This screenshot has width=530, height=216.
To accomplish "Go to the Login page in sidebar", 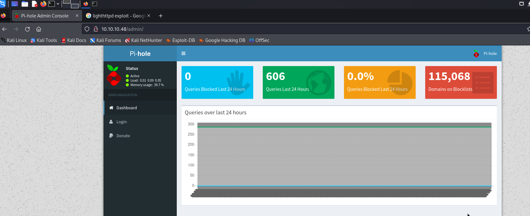I will (121, 122).
